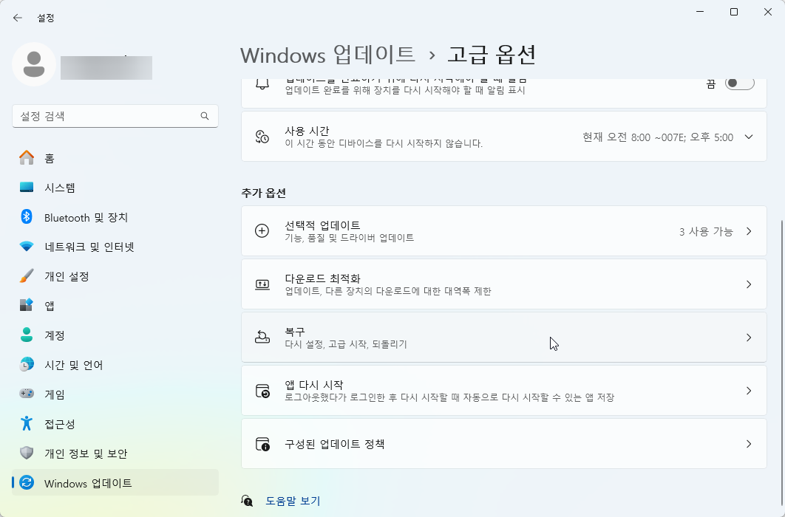Open 다운로드 최적화 card title
The width and height of the screenshot is (785, 517).
click(x=322, y=278)
